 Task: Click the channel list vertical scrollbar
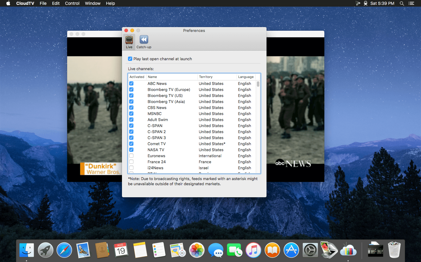pos(258,84)
